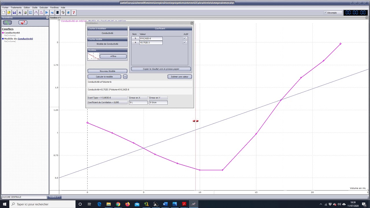Click Nouveau Modèle button

point(108,71)
